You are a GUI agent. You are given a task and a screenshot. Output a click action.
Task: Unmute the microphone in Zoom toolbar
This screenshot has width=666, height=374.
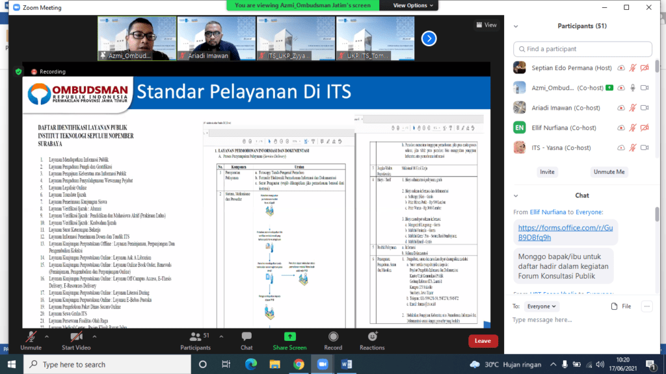tap(31, 341)
